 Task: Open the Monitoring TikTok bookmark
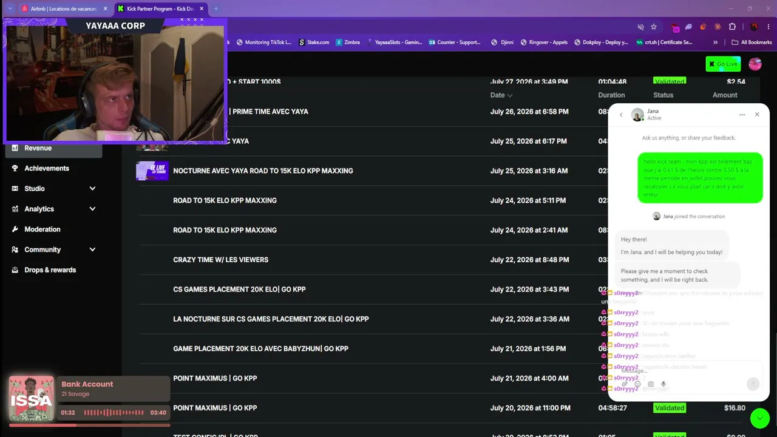pyautogui.click(x=264, y=42)
